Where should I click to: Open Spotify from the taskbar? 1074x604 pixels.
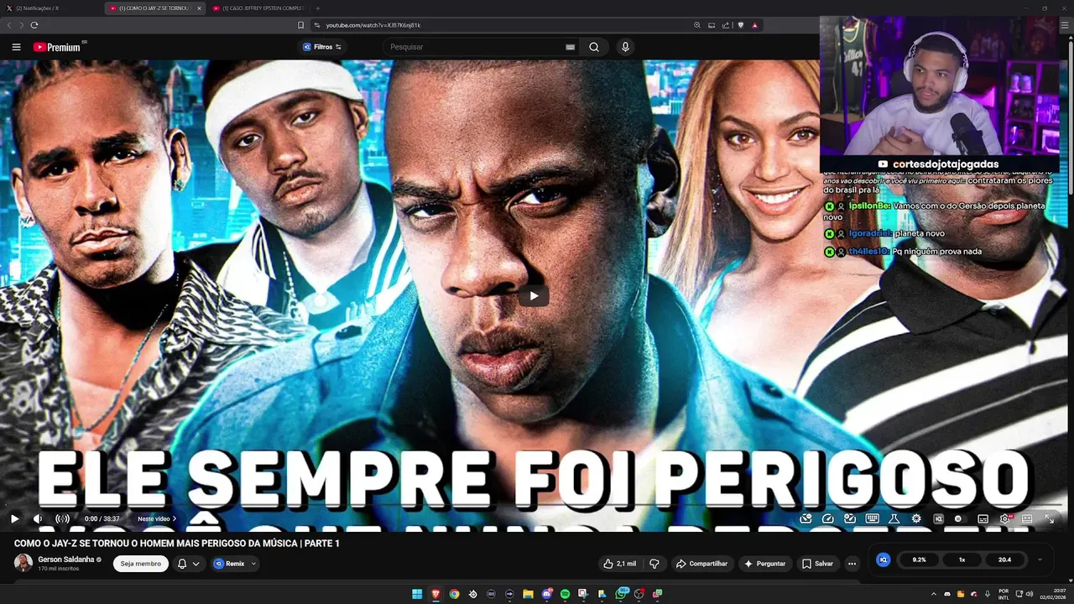click(x=565, y=594)
